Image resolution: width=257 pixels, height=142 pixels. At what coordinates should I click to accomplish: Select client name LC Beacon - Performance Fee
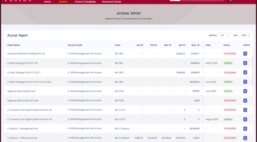coord(22,138)
